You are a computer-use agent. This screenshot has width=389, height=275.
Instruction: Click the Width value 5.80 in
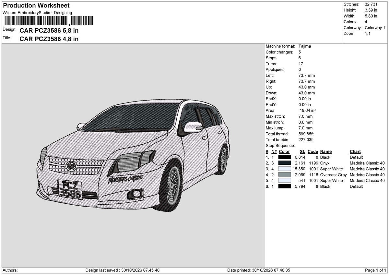tap(371, 16)
